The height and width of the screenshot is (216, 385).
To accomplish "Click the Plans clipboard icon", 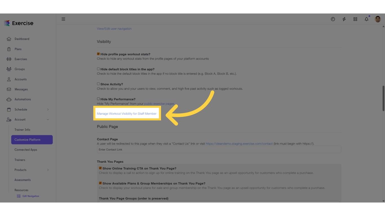I will (9, 49).
